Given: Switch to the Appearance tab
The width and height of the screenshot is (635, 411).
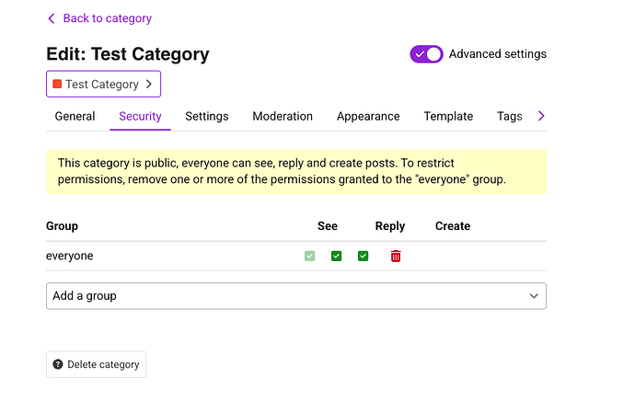Looking at the screenshot, I should (368, 117).
